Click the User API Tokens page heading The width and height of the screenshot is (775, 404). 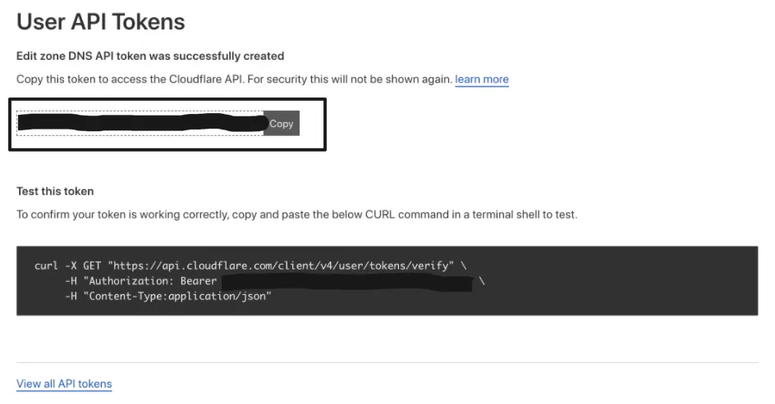pyautogui.click(x=101, y=21)
